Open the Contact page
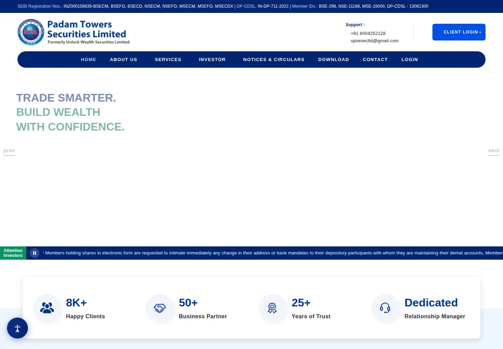 pos(375,60)
